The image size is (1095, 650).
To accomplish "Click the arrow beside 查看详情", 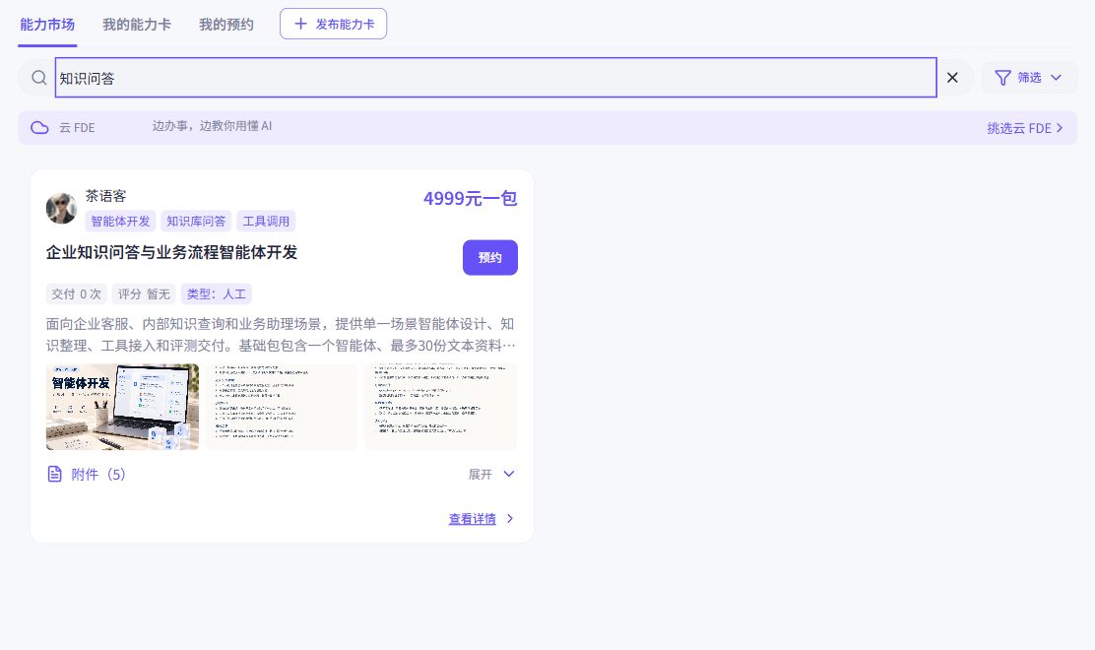I will pyautogui.click(x=510, y=519).
